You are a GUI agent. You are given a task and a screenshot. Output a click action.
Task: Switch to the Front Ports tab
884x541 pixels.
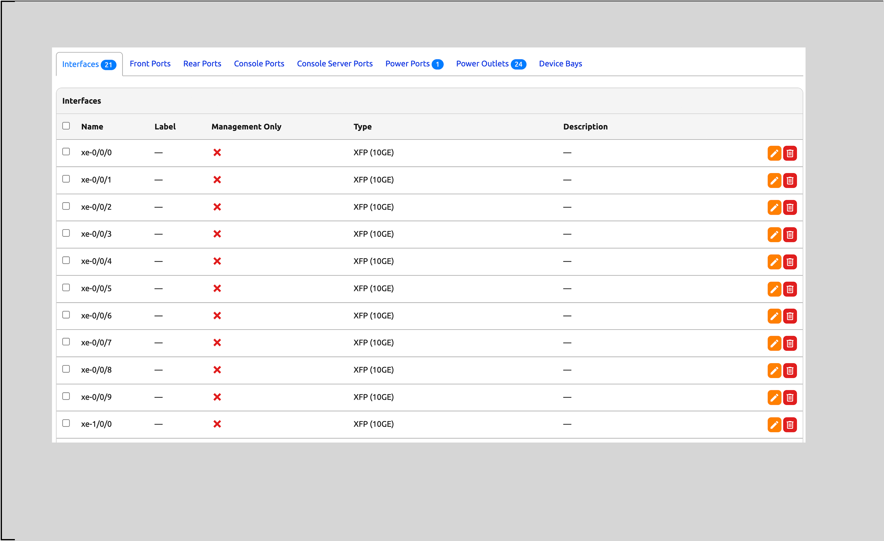click(150, 63)
